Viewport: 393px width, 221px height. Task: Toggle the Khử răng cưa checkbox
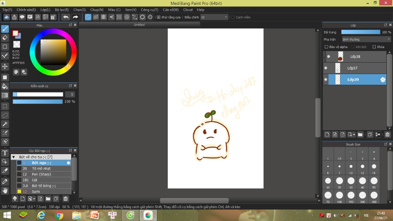(159, 17)
